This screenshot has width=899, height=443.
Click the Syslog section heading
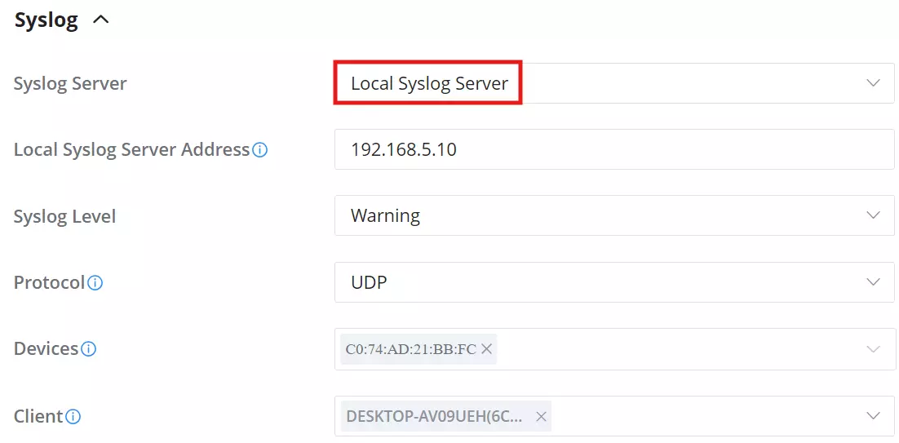tap(46, 20)
